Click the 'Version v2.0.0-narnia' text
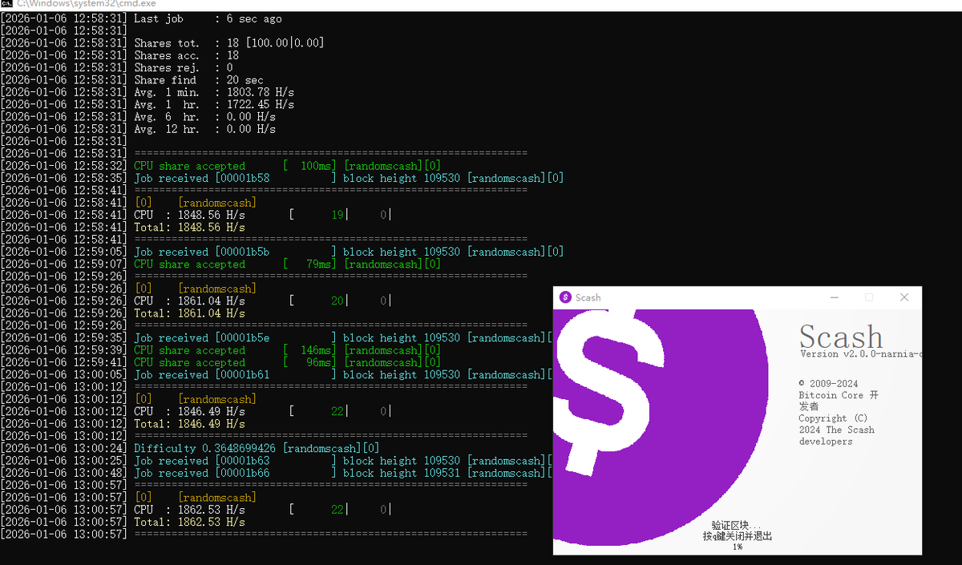Viewport: 962px width, 565px height. (x=860, y=354)
